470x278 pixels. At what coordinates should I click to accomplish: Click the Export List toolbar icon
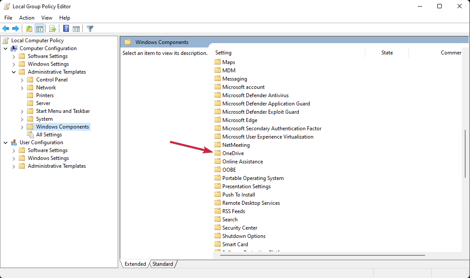[52, 28]
